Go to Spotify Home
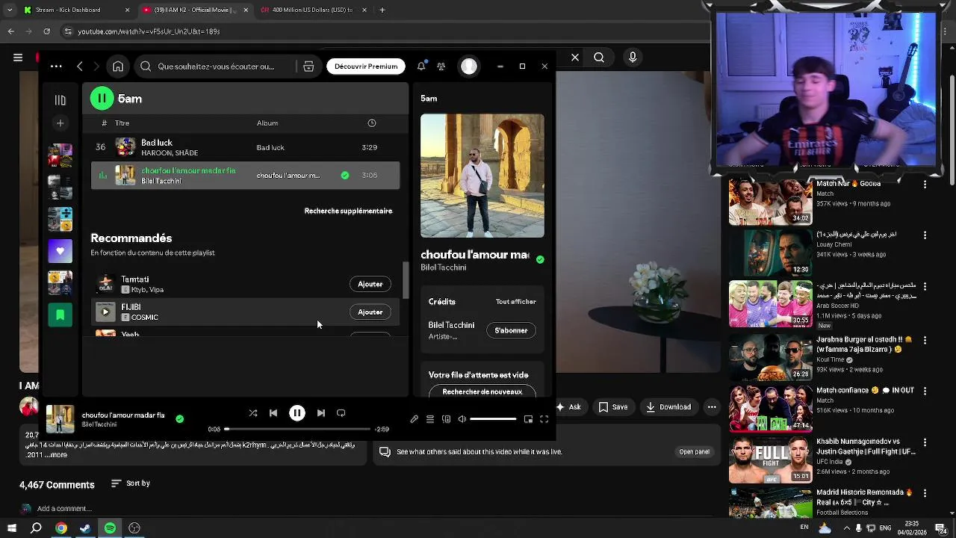The image size is (956, 538). 118,67
